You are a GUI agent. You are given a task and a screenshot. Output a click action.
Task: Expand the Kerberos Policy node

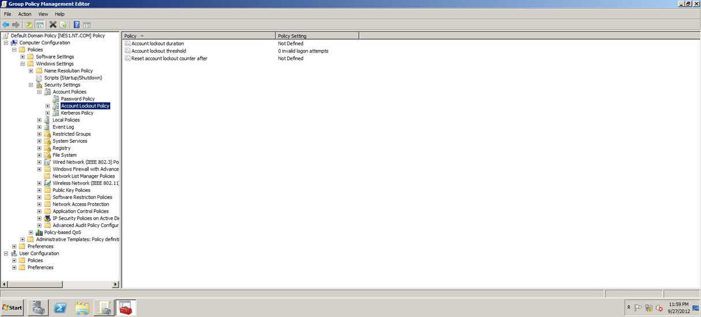click(48, 113)
